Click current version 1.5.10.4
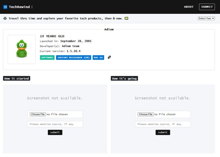 74,51
